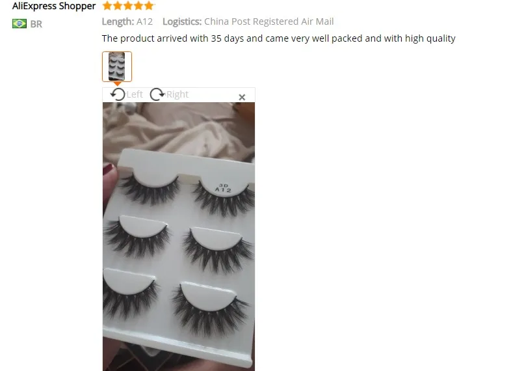Click the Left rotation label

135,94
